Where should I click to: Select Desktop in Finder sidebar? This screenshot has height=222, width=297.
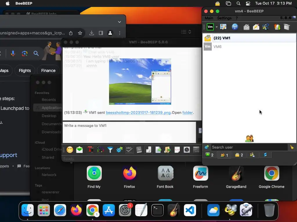click(x=49, y=116)
